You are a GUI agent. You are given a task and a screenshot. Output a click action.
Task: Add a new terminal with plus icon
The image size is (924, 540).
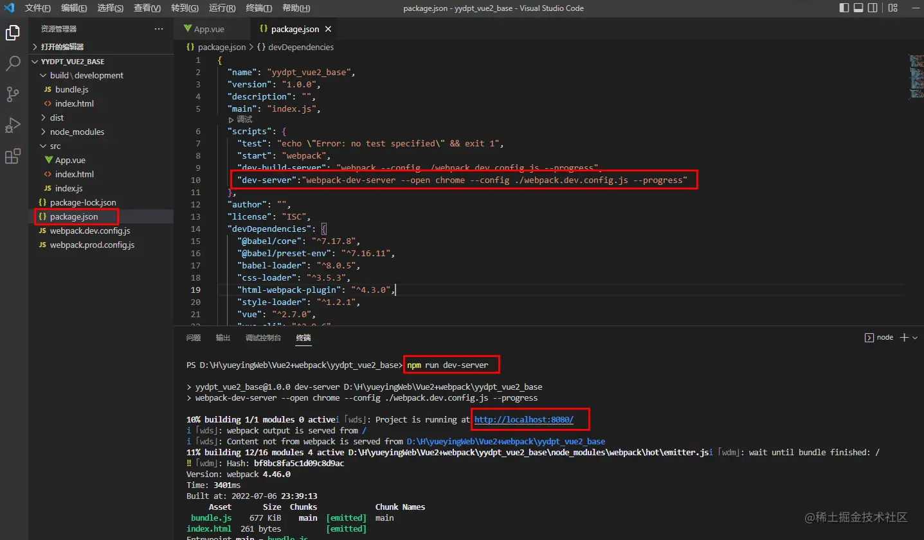click(904, 337)
